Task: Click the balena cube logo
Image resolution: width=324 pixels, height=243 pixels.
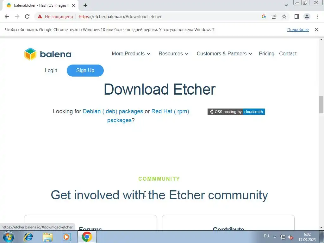Action: pyautogui.click(x=30, y=54)
